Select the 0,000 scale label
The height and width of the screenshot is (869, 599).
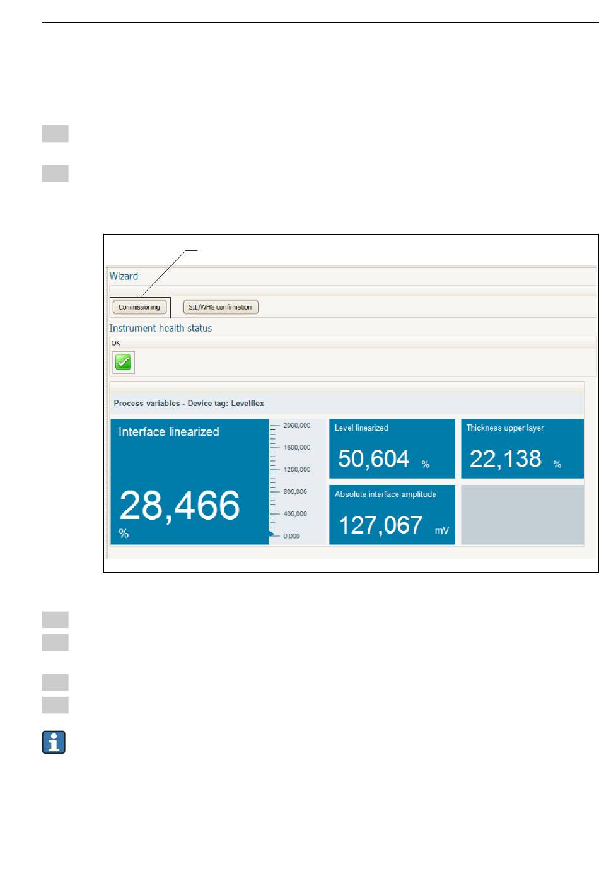pos(291,536)
